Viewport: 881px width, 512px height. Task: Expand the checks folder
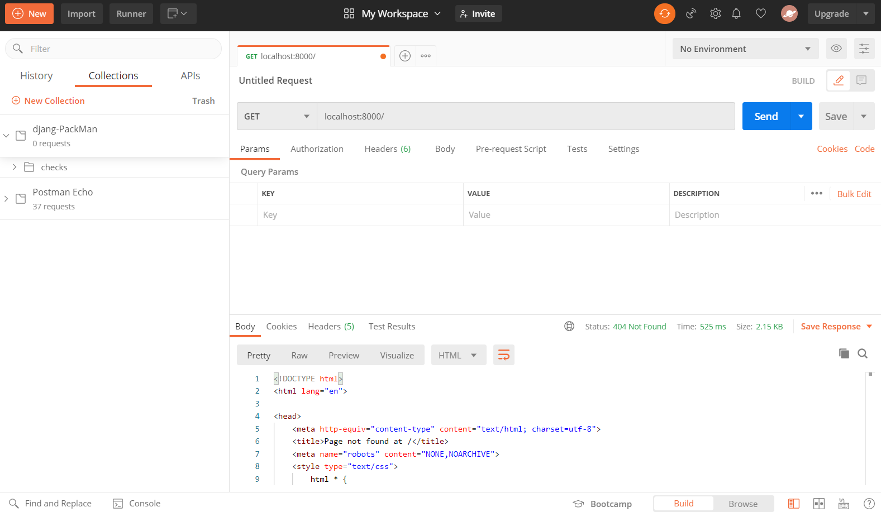15,167
